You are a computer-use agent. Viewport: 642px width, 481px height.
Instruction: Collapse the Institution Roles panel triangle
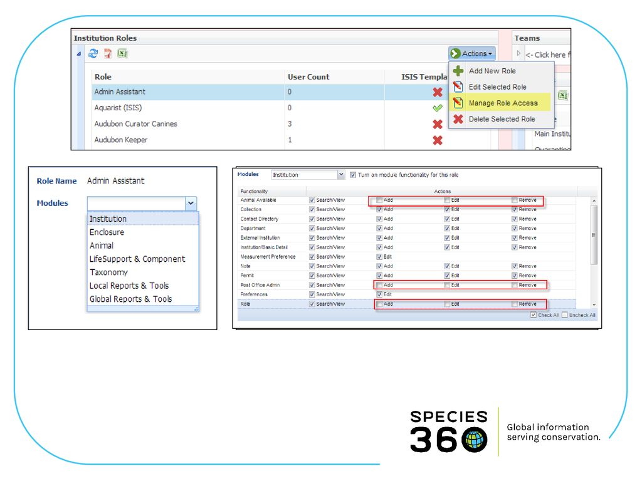79,54
